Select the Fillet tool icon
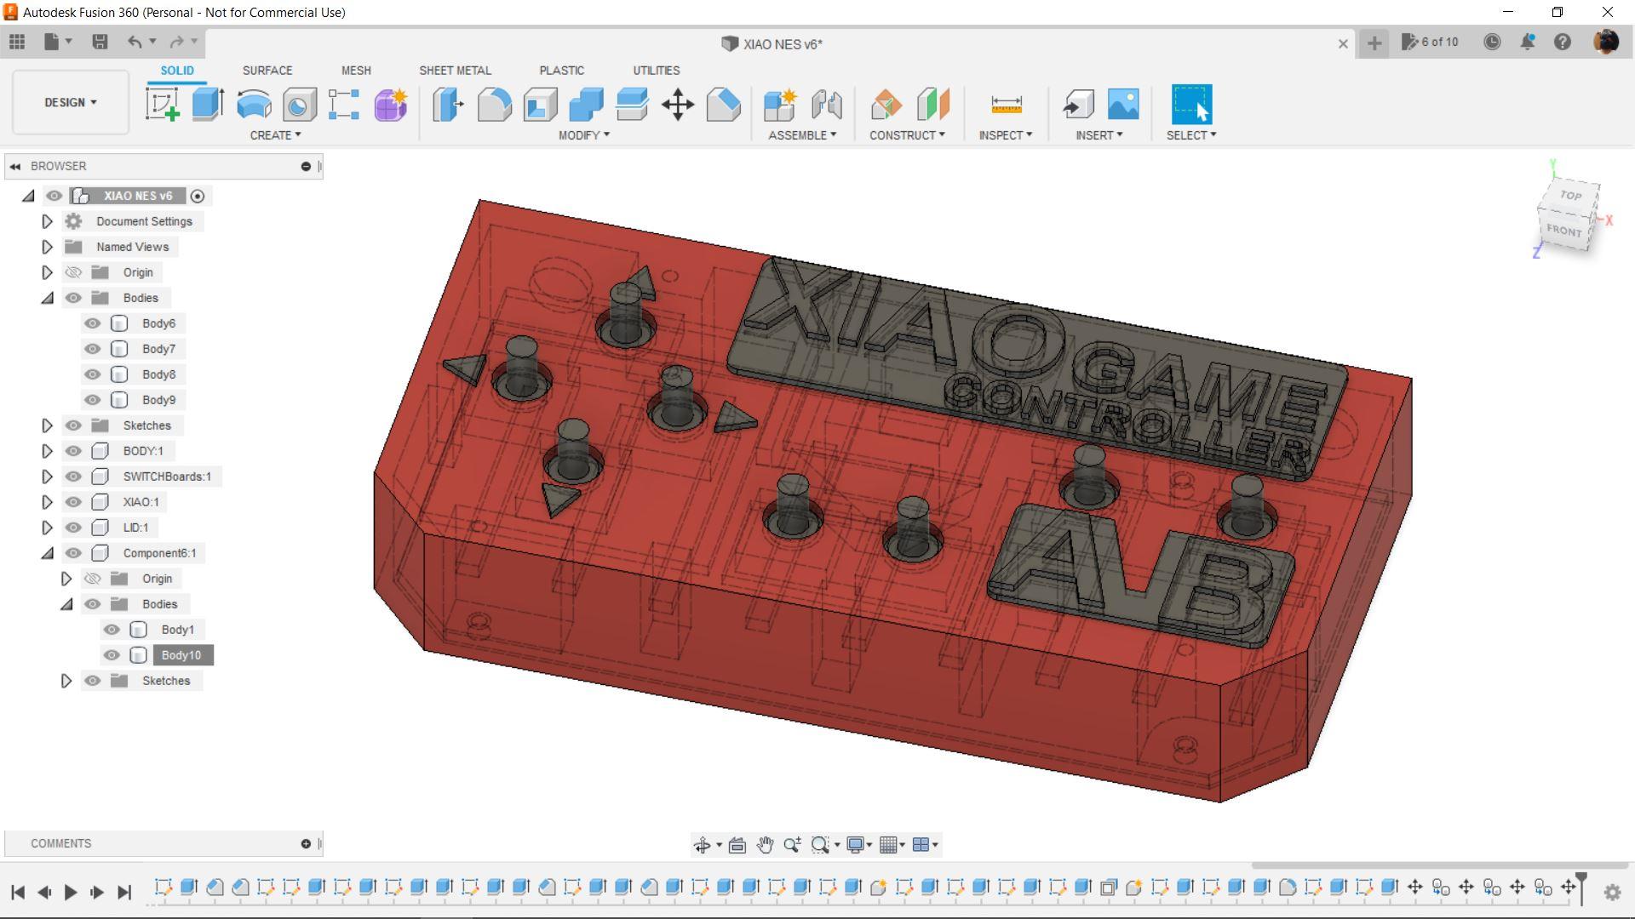This screenshot has height=919, width=1635. 494,105
